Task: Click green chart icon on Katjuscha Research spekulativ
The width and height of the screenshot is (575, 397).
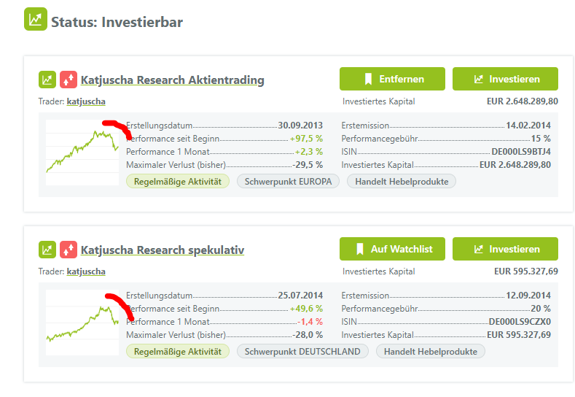Action: click(x=47, y=250)
